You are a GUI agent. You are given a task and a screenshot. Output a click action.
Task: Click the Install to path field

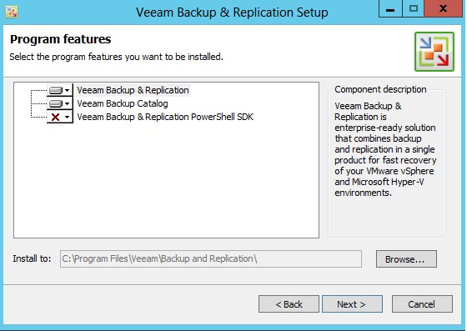[211, 259]
